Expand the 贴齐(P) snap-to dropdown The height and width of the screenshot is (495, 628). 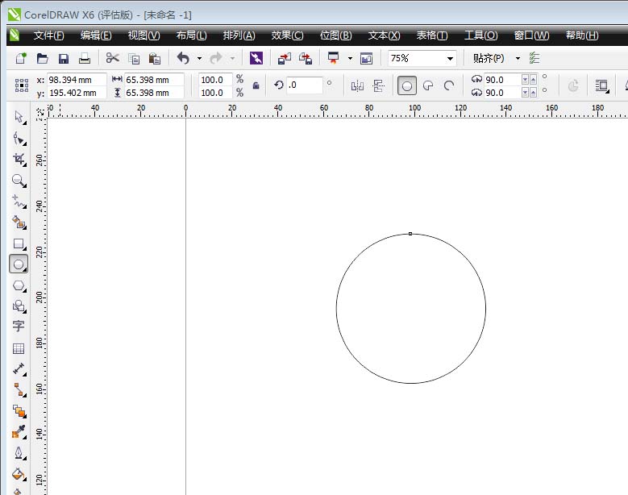518,58
